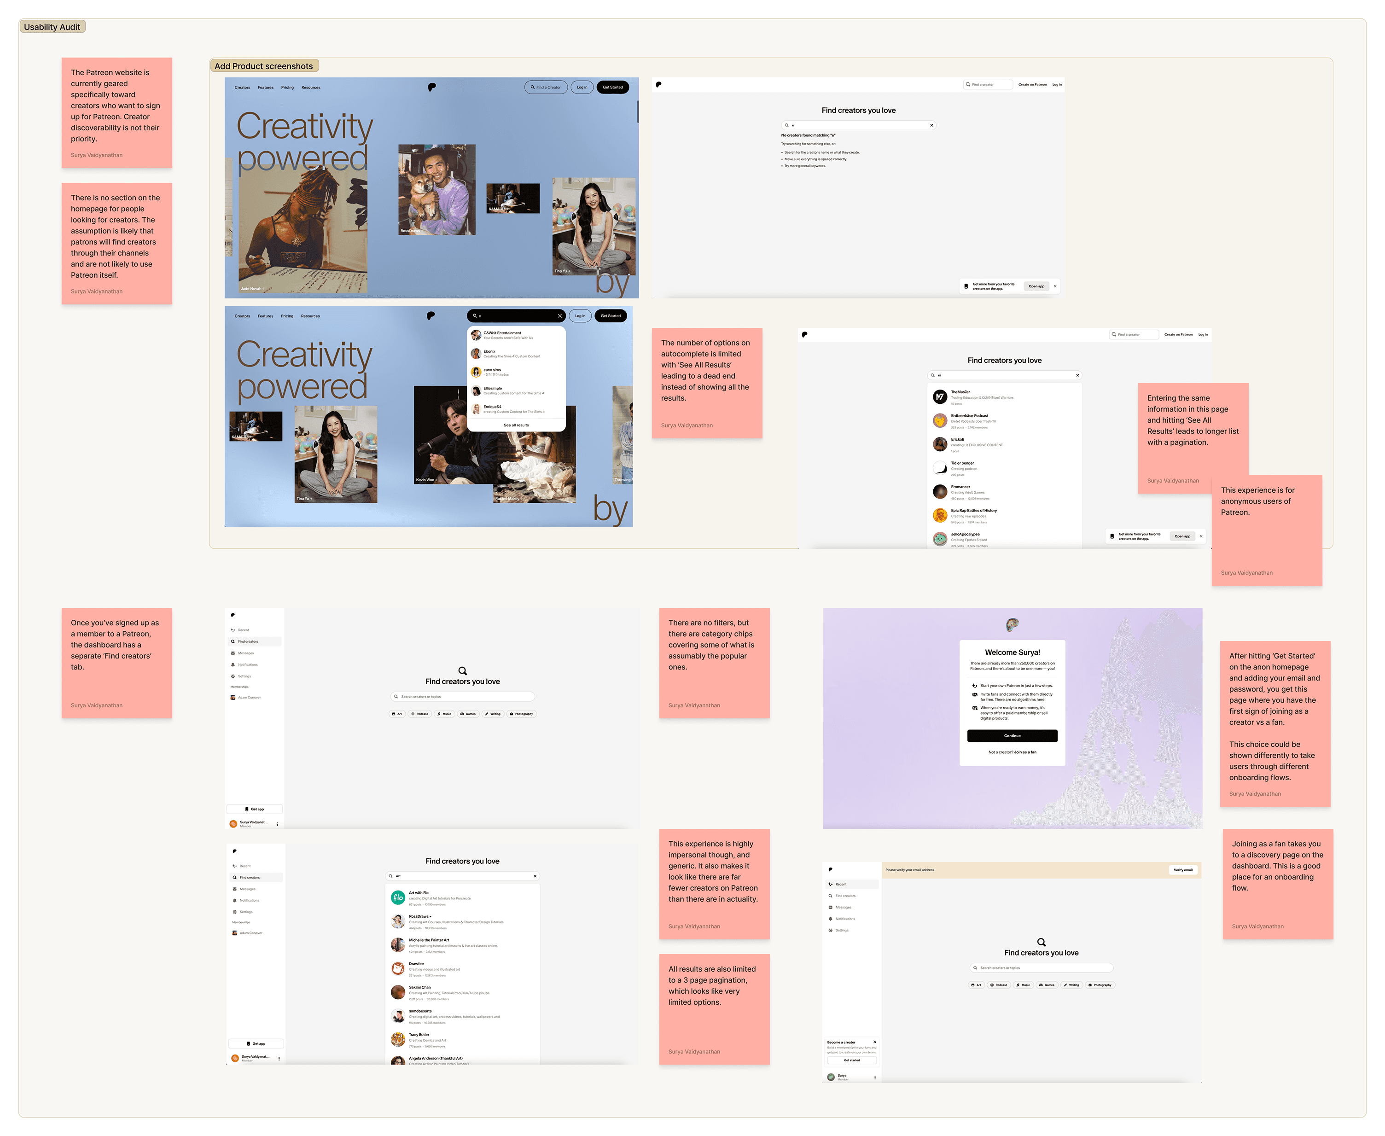Screen dimensions: 1385x1136
Task: Select sticky note starting 'The Patreon website is'
Action: [116, 112]
